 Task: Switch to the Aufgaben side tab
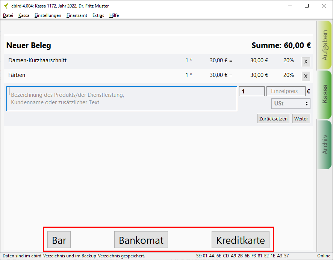(324, 45)
